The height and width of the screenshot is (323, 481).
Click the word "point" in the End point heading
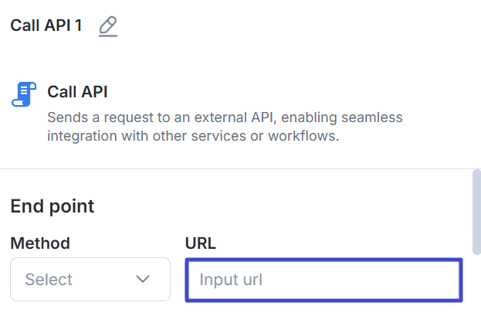tap(73, 206)
